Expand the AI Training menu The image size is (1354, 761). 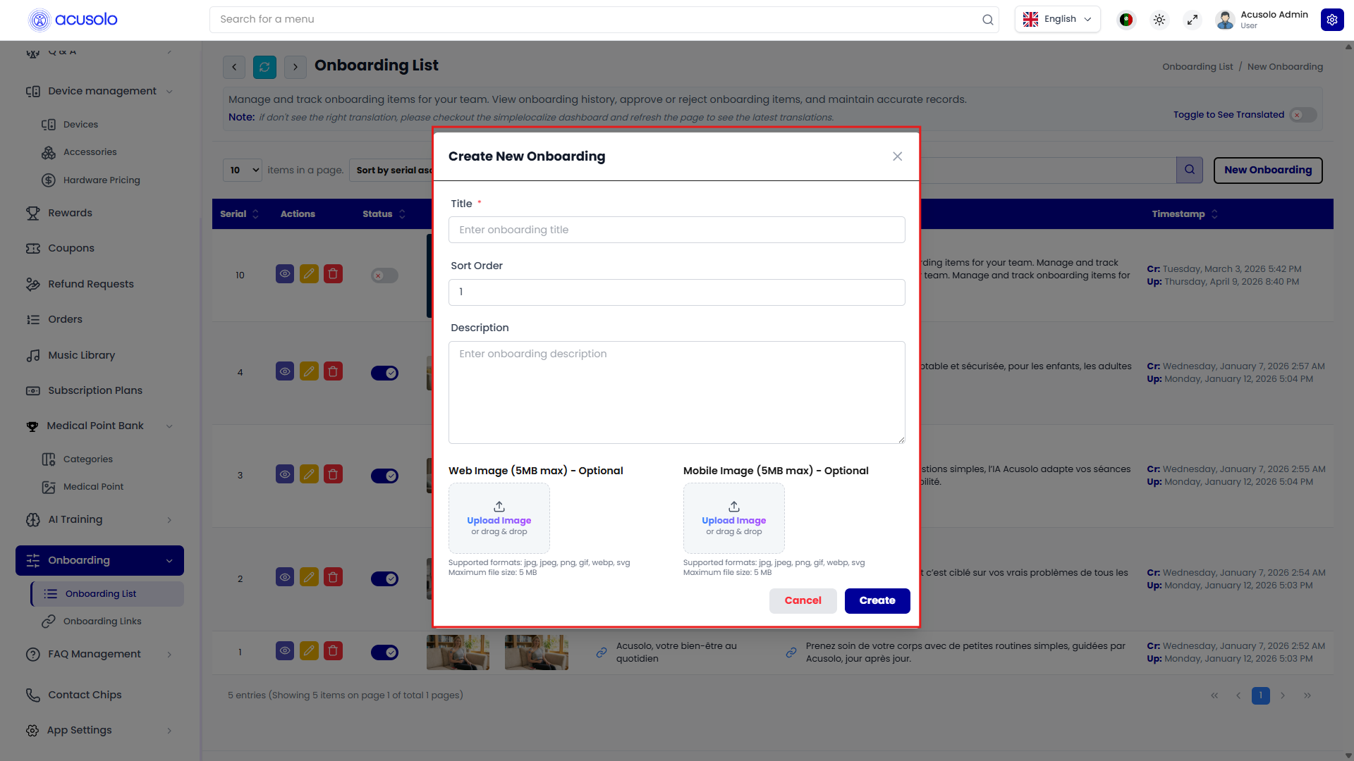pos(99,519)
